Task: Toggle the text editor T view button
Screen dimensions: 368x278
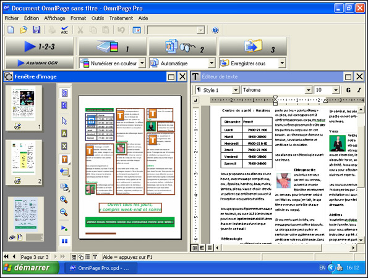Action: pos(95,257)
